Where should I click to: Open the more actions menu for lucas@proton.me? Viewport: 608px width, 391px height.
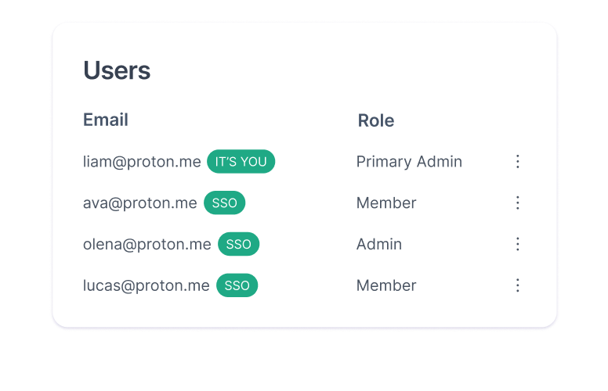pos(517,285)
